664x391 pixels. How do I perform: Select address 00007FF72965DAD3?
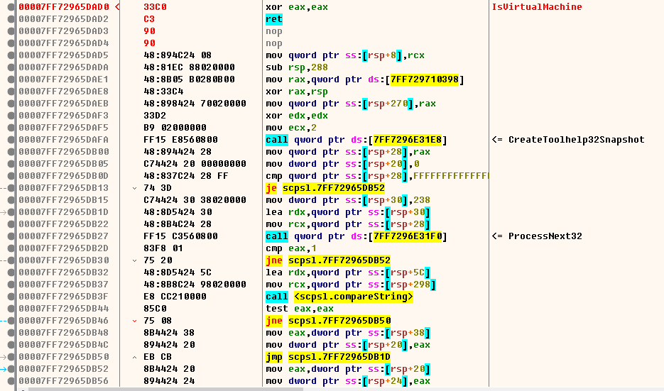[63, 31]
